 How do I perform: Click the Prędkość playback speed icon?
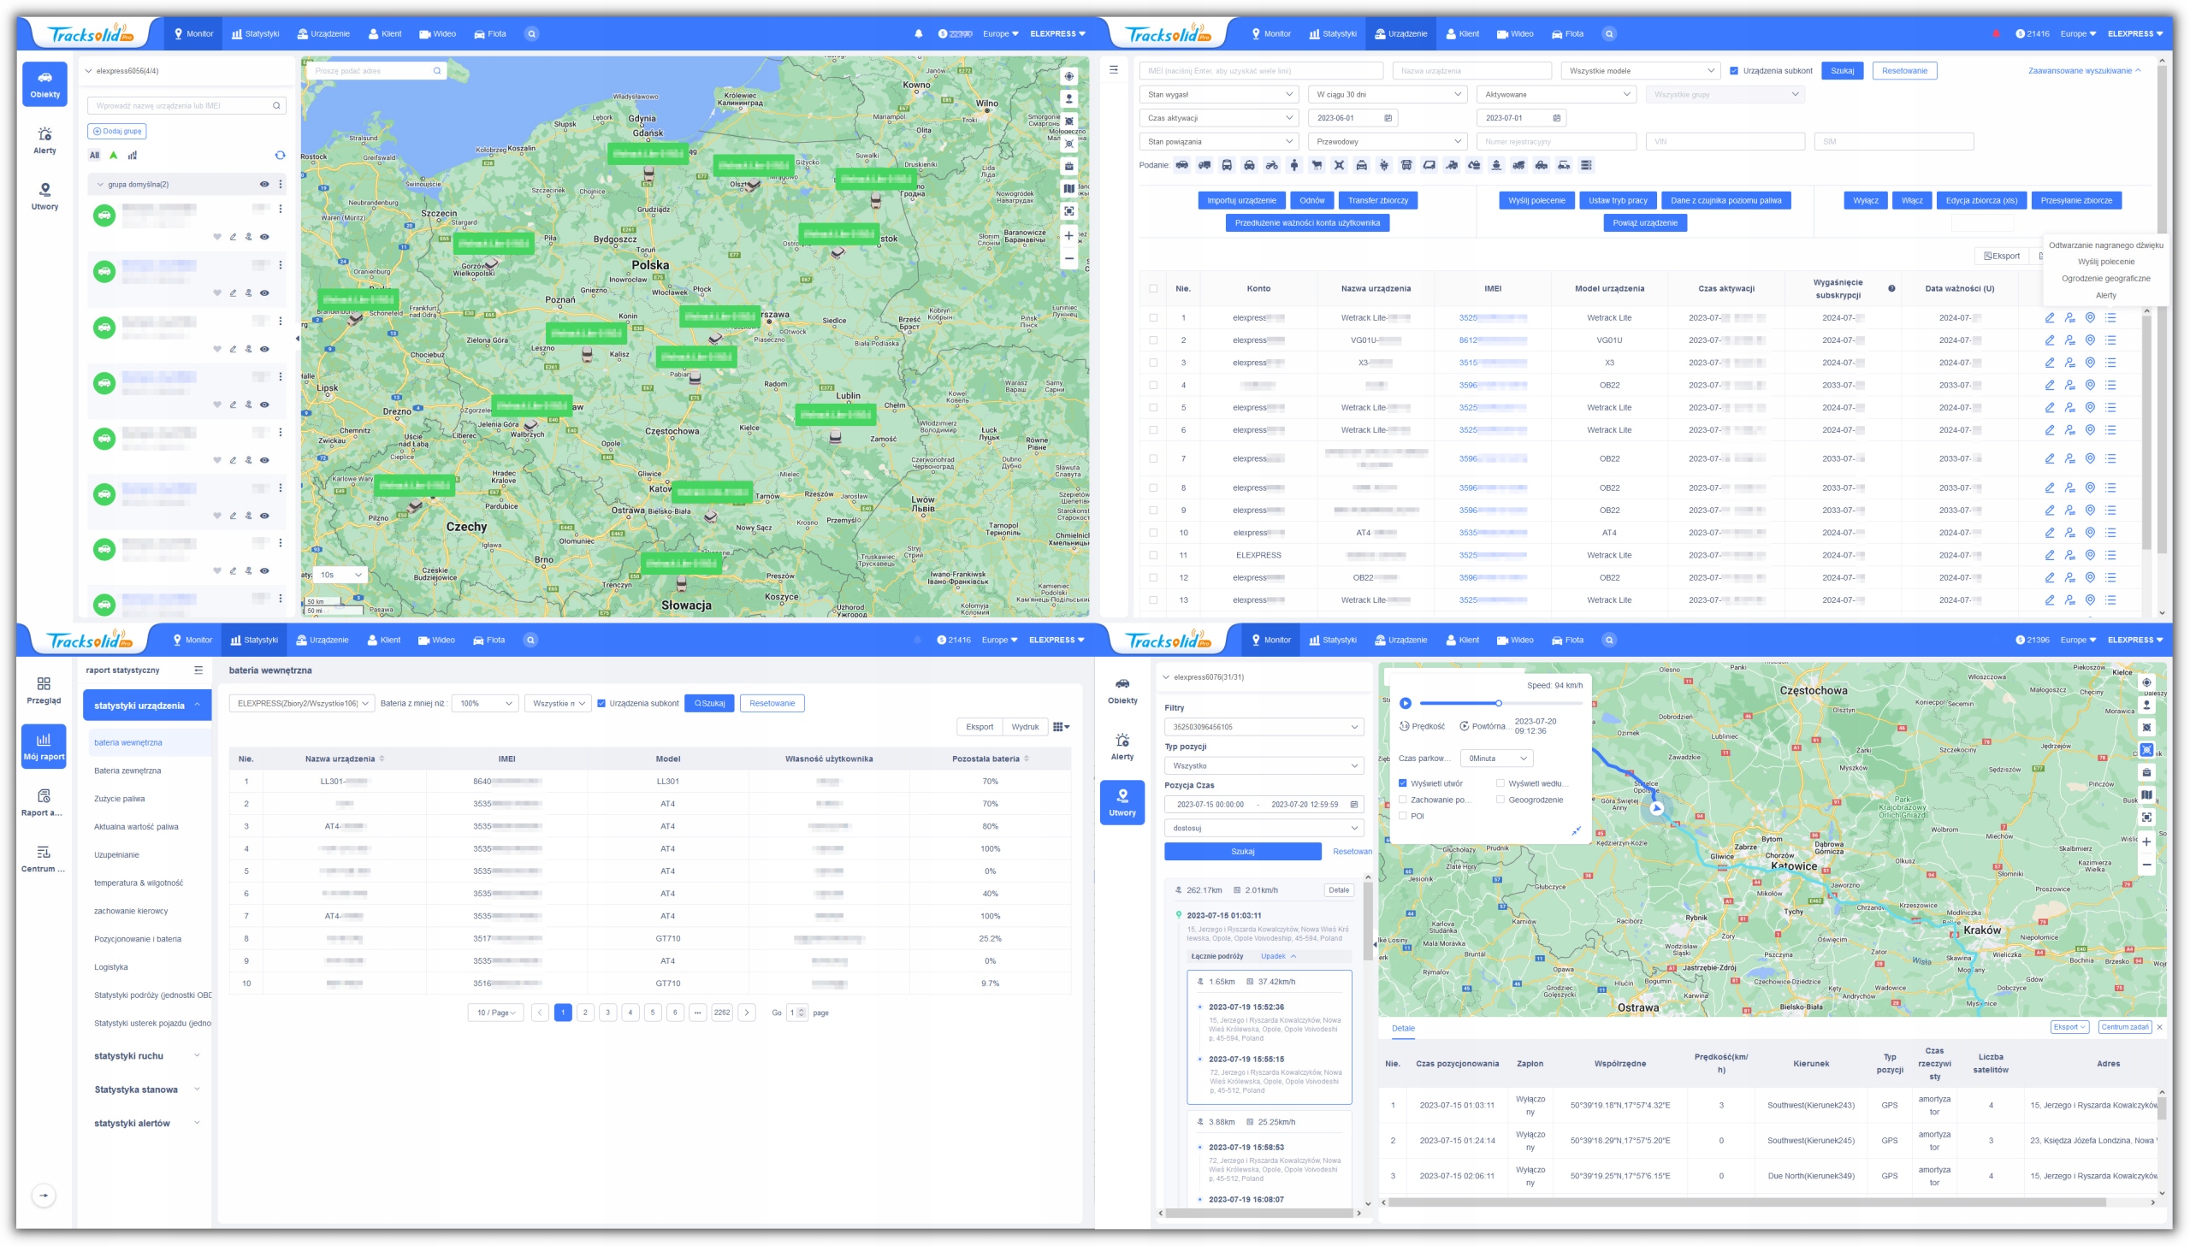click(1405, 726)
